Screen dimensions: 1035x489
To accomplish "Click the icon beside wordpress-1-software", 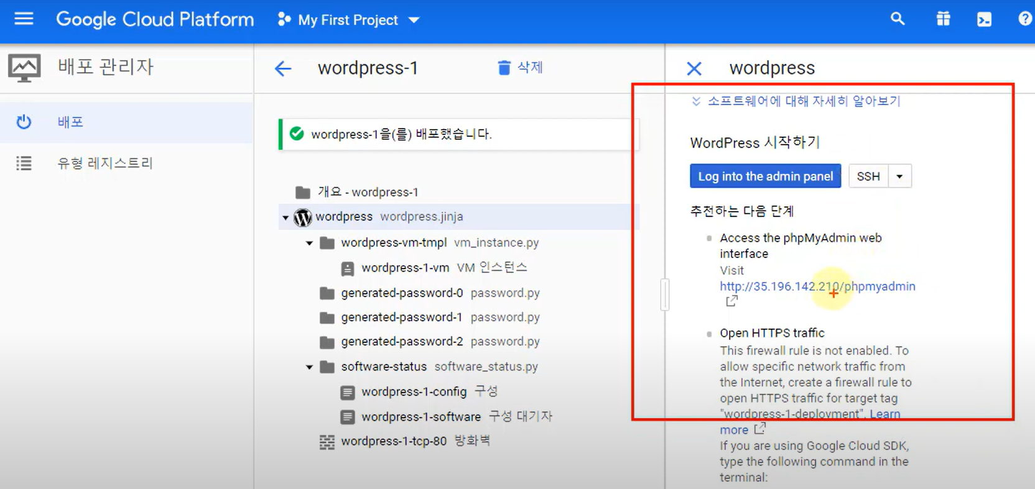I will click(x=348, y=417).
